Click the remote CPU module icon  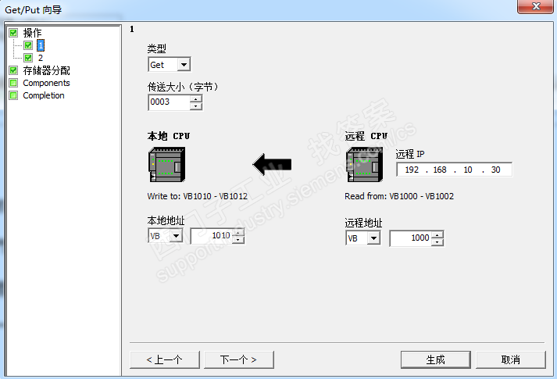click(x=365, y=165)
